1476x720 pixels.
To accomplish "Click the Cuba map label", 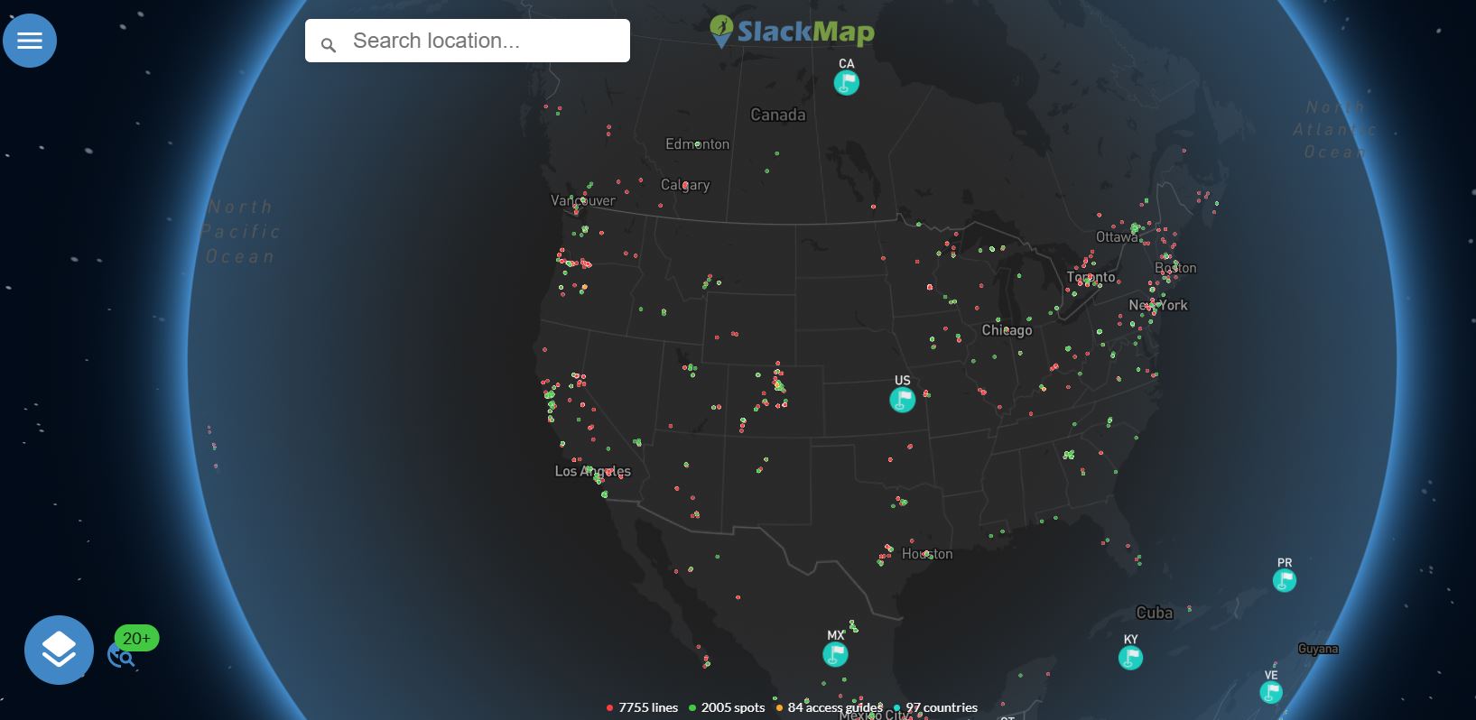I will tap(1154, 613).
